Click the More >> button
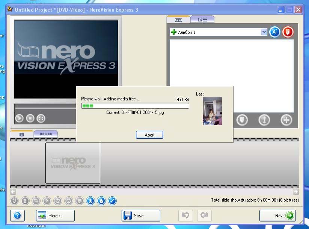309x229 pixels. [55, 215]
